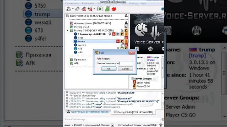The width and height of the screenshot is (227, 127).
Task: Select the PADDYWHACK TEAMSPEAK SERVER tree root
Action: [91, 16]
